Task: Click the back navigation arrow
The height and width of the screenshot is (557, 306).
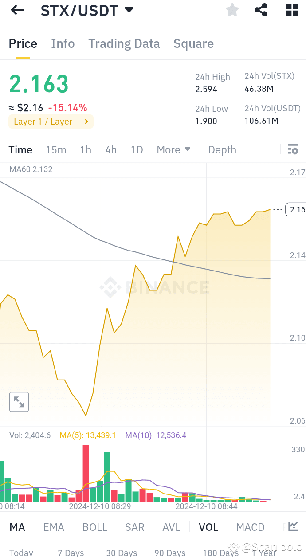Action: (x=17, y=10)
